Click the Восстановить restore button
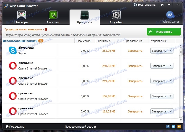This screenshot has height=132, width=185. pyautogui.click(x=145, y=5)
